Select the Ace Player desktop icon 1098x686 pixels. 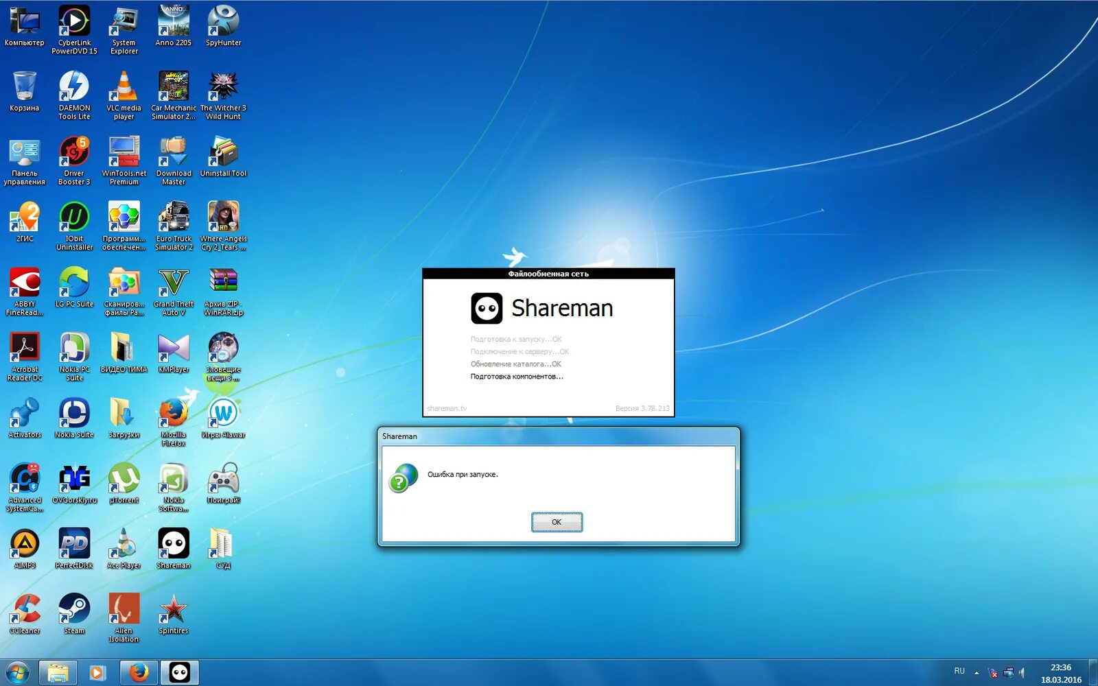point(124,549)
